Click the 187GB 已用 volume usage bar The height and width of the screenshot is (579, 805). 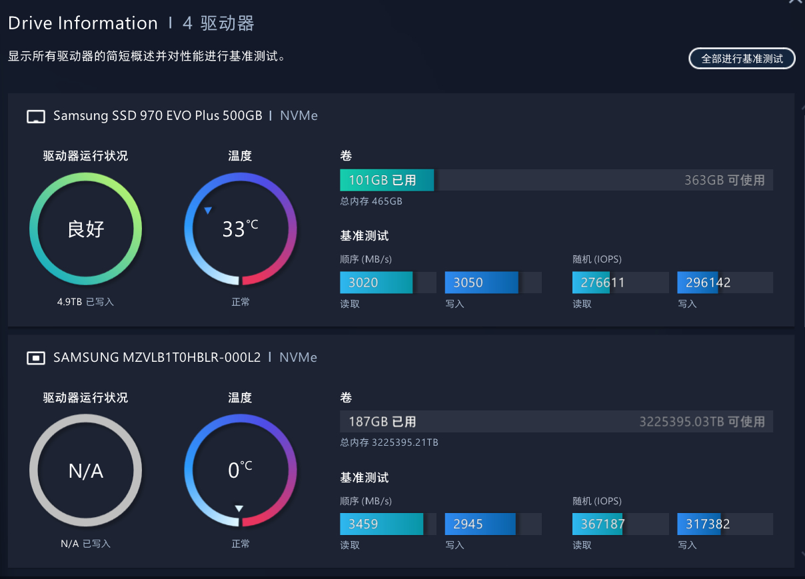[x=556, y=422]
